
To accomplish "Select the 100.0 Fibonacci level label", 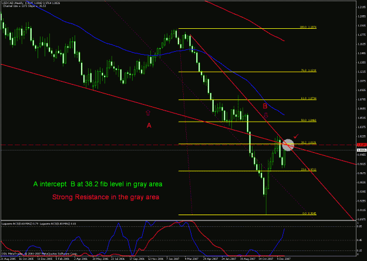I will [x=308, y=27].
